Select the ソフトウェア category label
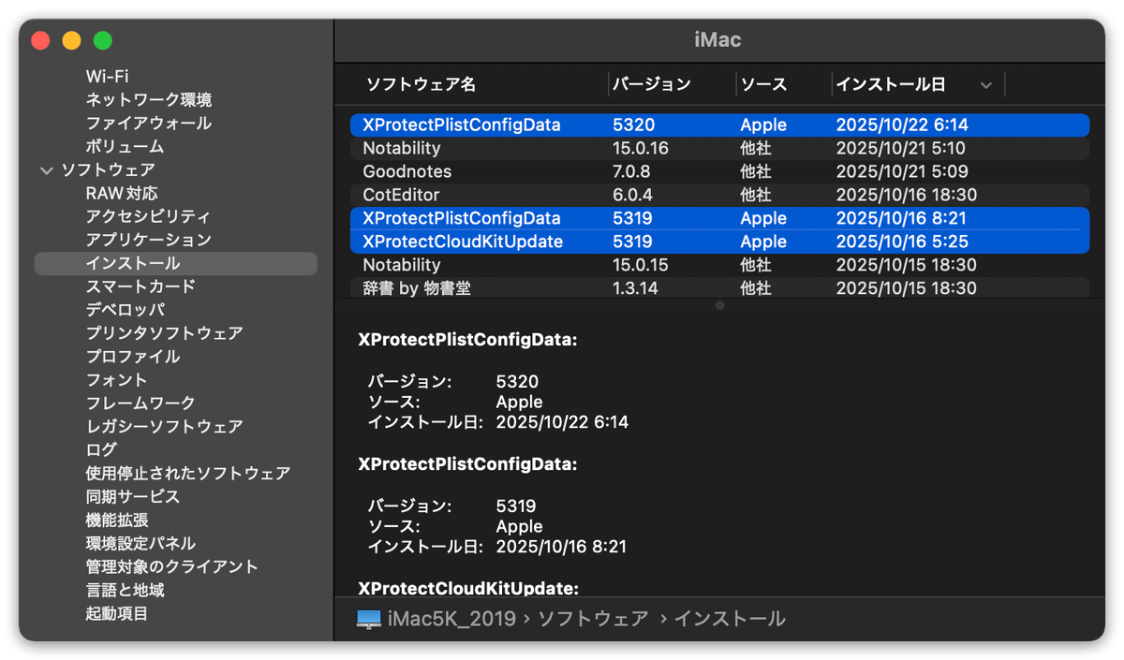The image size is (1124, 660). [108, 170]
